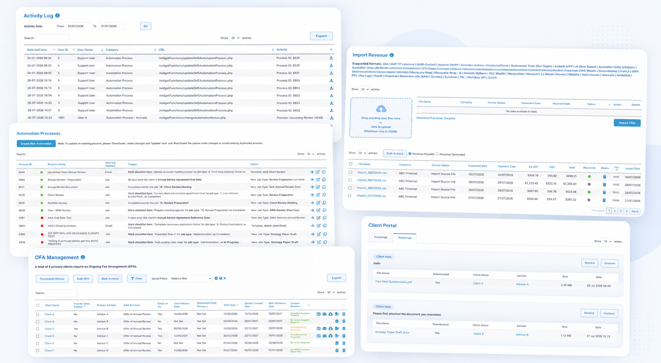The width and height of the screenshot is (661, 363).
Task: Go to page 4 of Import Revenue
Action: (x=627, y=211)
